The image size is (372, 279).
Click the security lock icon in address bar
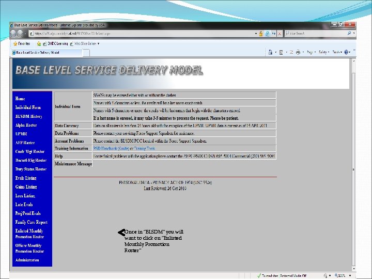[261, 34]
